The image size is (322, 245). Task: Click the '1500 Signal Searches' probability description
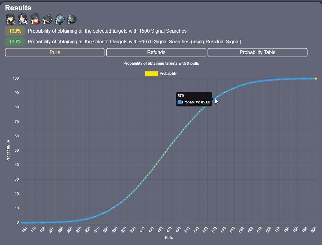[107, 31]
